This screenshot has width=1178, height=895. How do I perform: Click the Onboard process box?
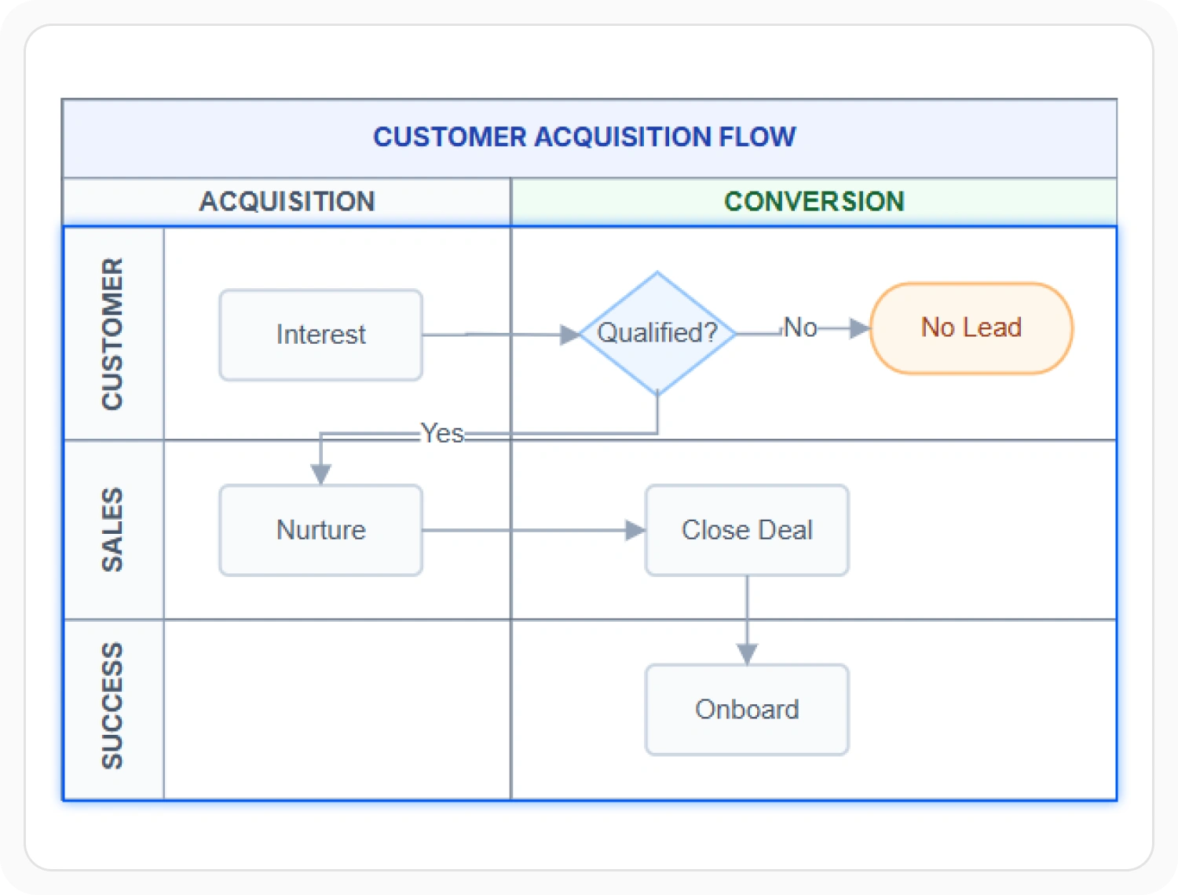(x=747, y=710)
